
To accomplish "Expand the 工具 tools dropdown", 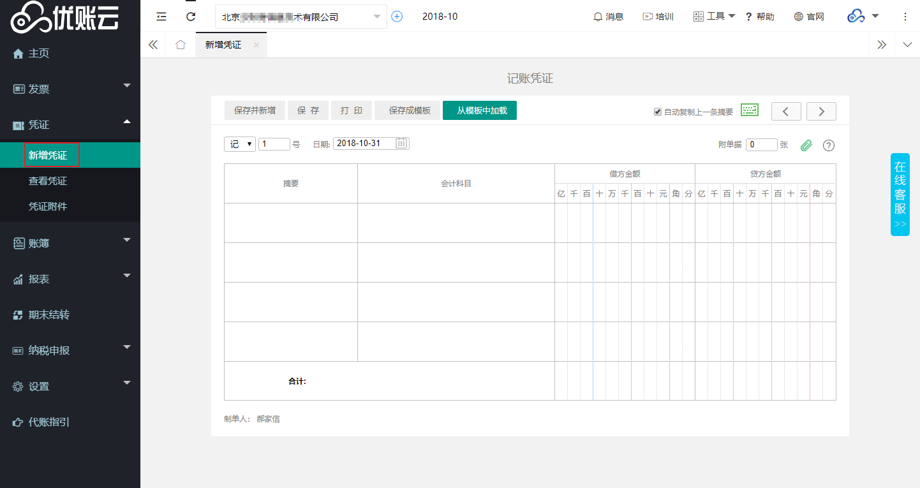I will (x=715, y=17).
